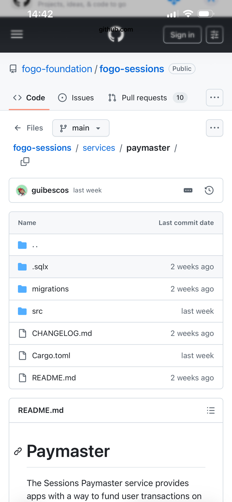The image size is (232, 502).
Task: Go back to Files with arrow
Action: point(29,128)
